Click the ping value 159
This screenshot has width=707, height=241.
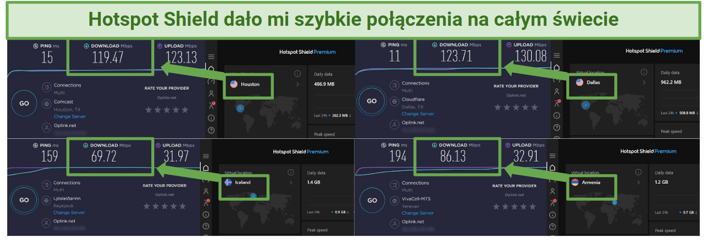pyautogui.click(x=49, y=156)
